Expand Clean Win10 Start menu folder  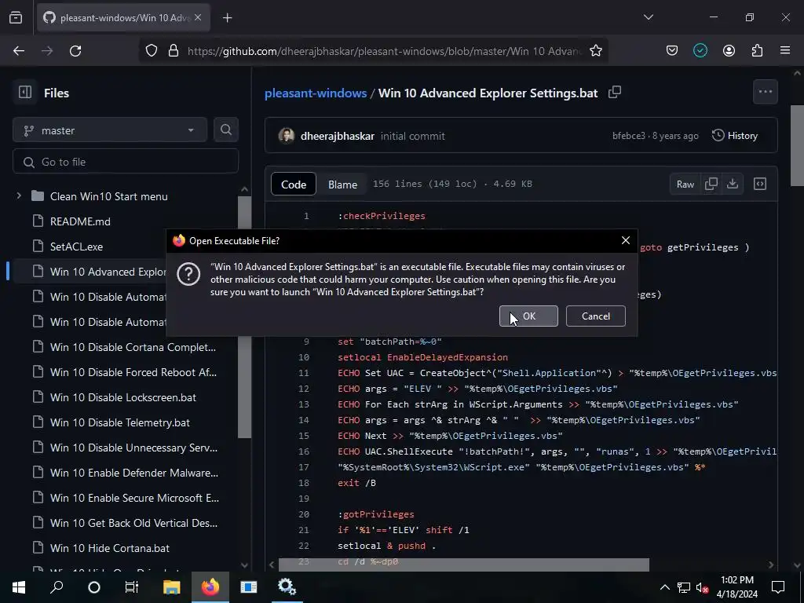(x=19, y=196)
